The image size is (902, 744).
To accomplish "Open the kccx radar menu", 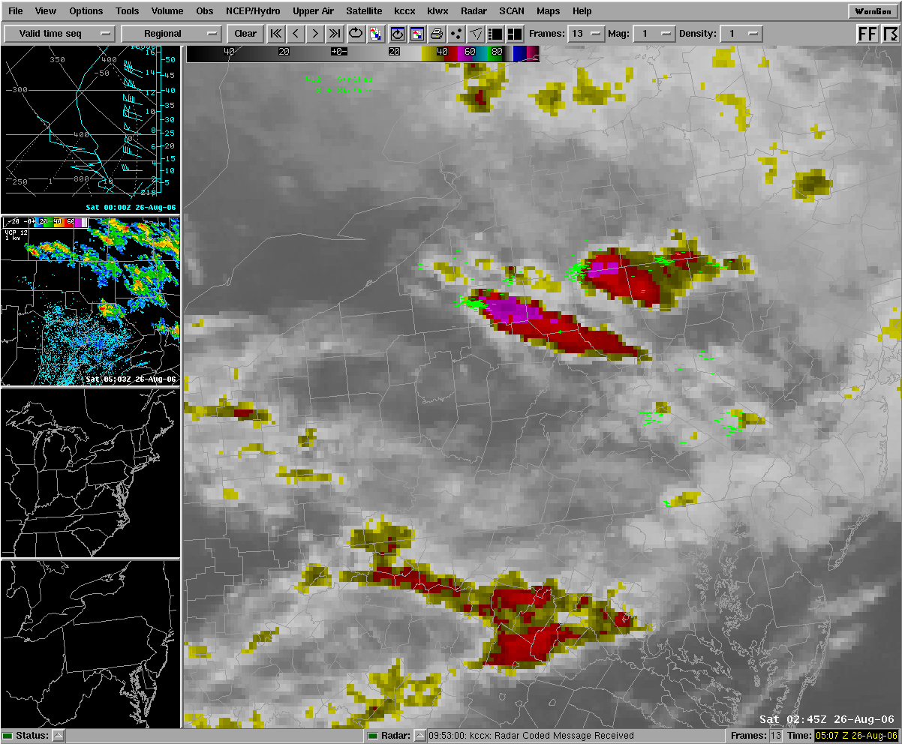I will click(x=404, y=11).
